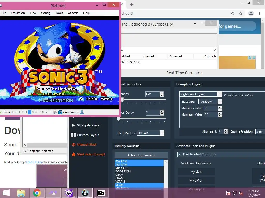The image size is (265, 198).
Task: Open the No Tool Selected shortcuts dropdown
Action: tap(221, 154)
